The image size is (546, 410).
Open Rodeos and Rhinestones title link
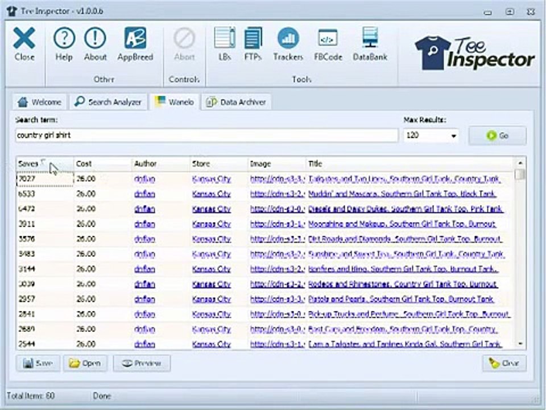click(x=403, y=284)
